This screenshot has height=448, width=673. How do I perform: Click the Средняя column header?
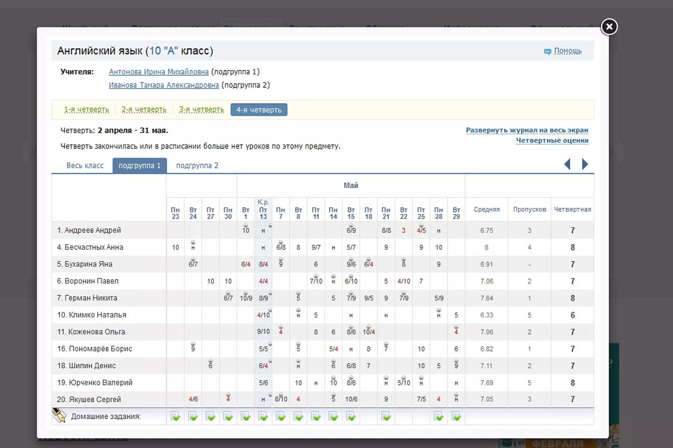click(x=487, y=209)
